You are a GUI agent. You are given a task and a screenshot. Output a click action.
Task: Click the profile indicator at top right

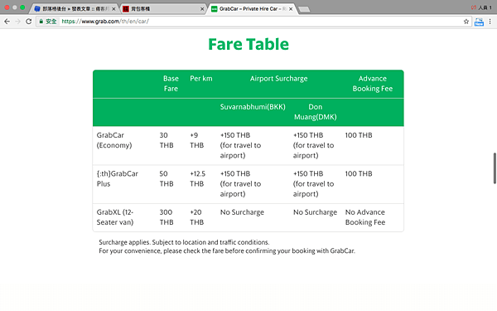coord(481,7)
